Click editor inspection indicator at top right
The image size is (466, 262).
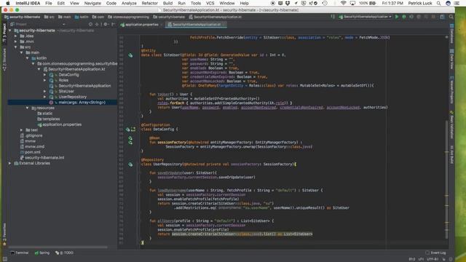[x=446, y=37]
